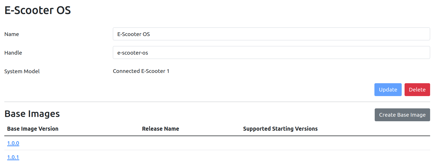435x163 pixels.
Task: Click the Name field label
Action: pyautogui.click(x=11, y=34)
